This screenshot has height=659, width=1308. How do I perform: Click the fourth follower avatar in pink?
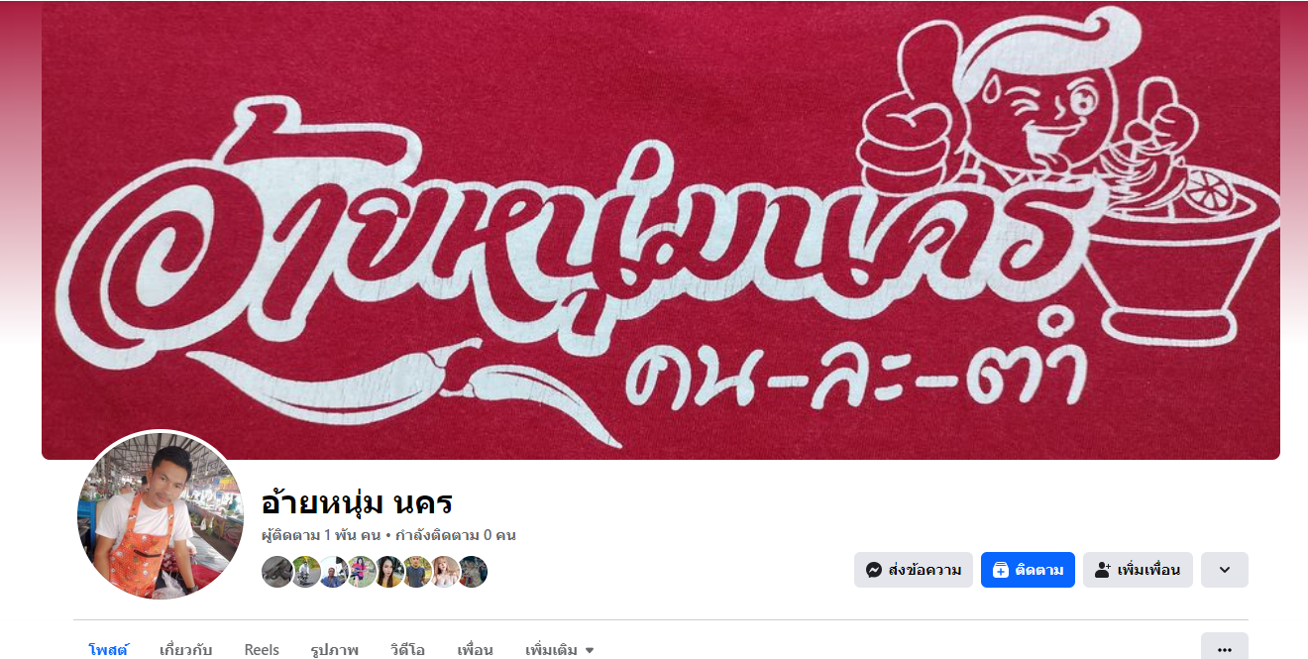pyautogui.click(x=361, y=572)
